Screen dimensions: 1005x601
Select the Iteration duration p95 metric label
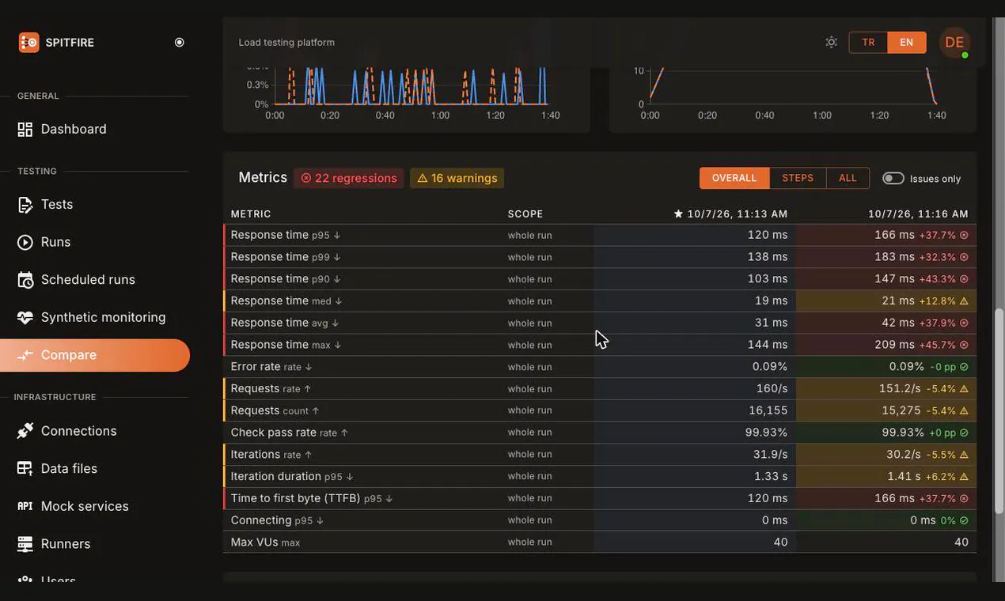point(292,476)
